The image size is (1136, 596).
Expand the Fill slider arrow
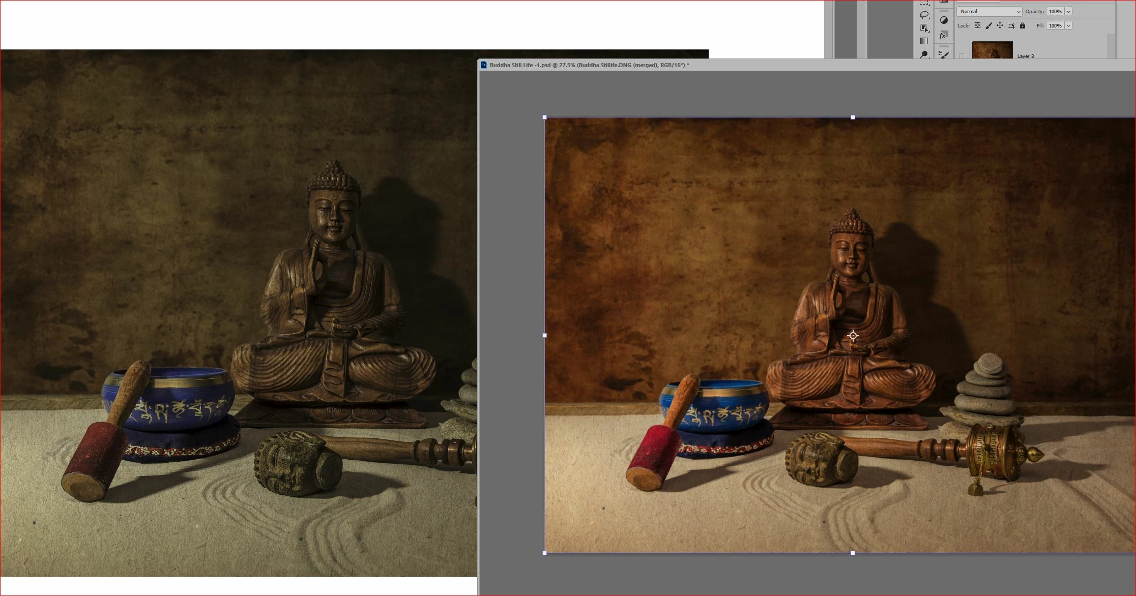tap(1068, 25)
